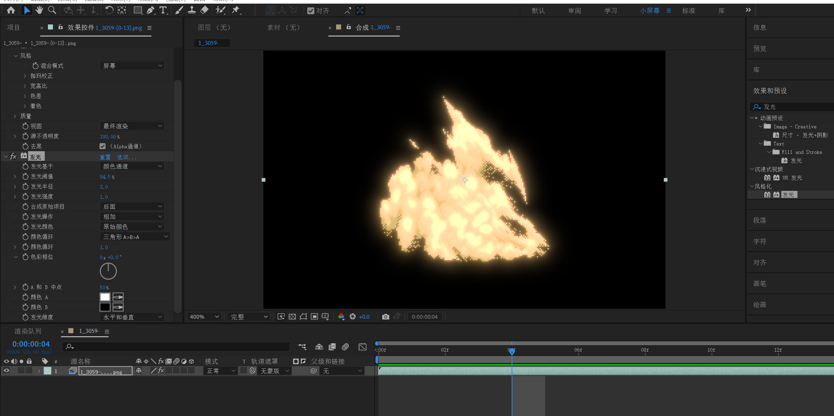
Task: Toggle the transparency grid icon
Action: click(x=292, y=317)
